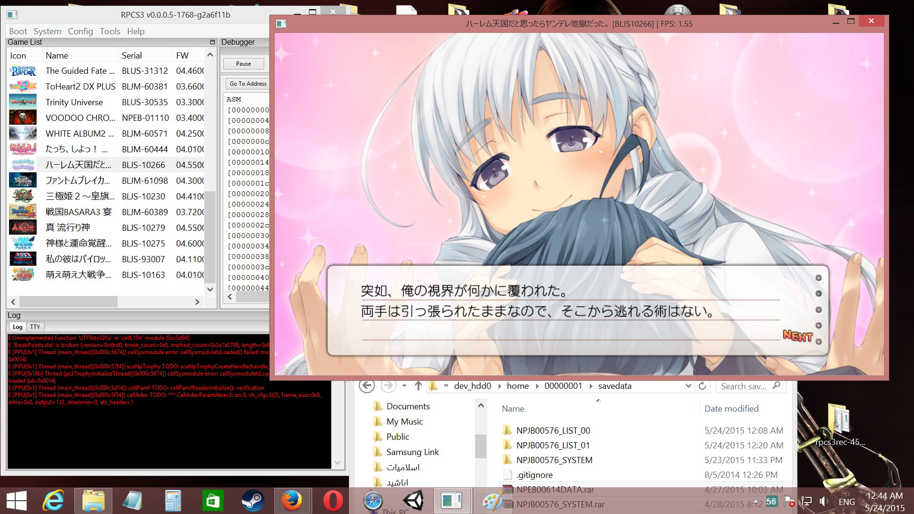
Task: Sort game list by Name column
Action: point(80,56)
